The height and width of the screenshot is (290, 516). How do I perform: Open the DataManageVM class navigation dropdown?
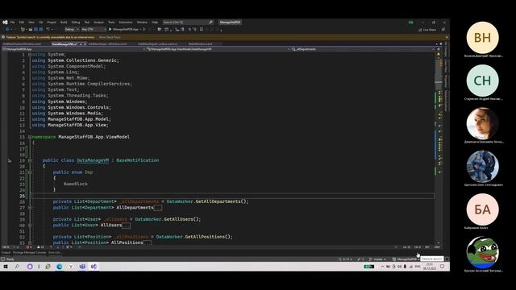tap(218, 49)
